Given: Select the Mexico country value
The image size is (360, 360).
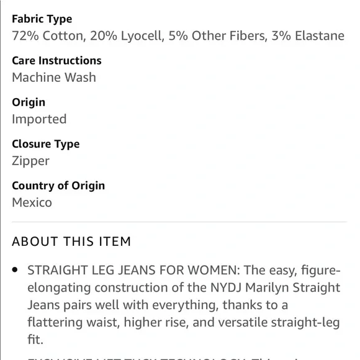Looking at the screenshot, I should click(32, 203).
